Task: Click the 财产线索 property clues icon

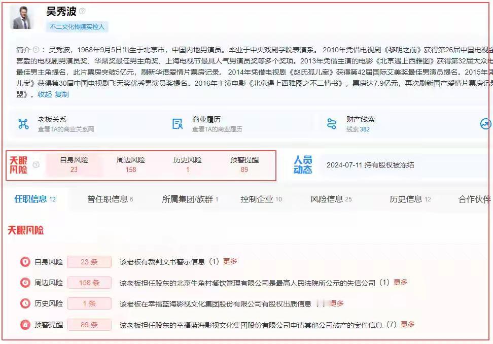Action: click(332, 123)
